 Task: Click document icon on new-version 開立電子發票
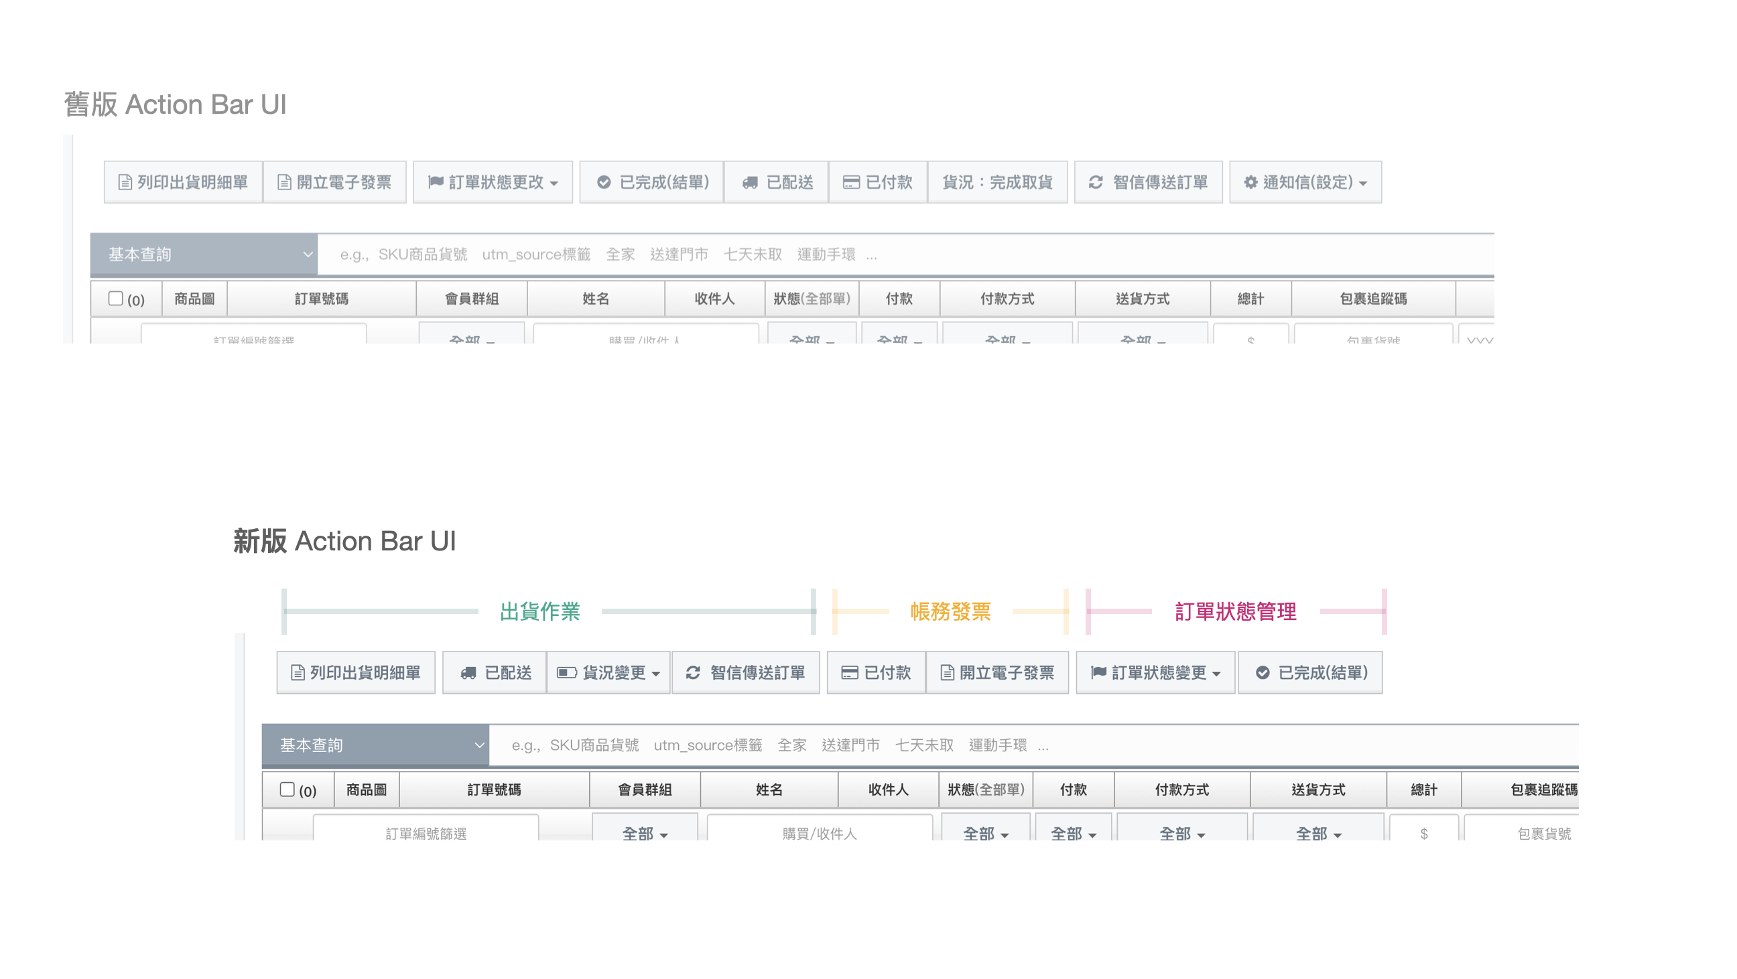coord(947,672)
